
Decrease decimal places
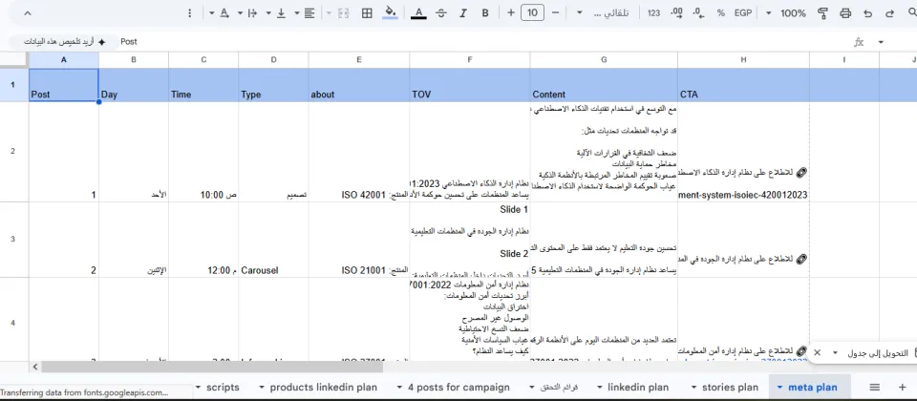(x=699, y=12)
